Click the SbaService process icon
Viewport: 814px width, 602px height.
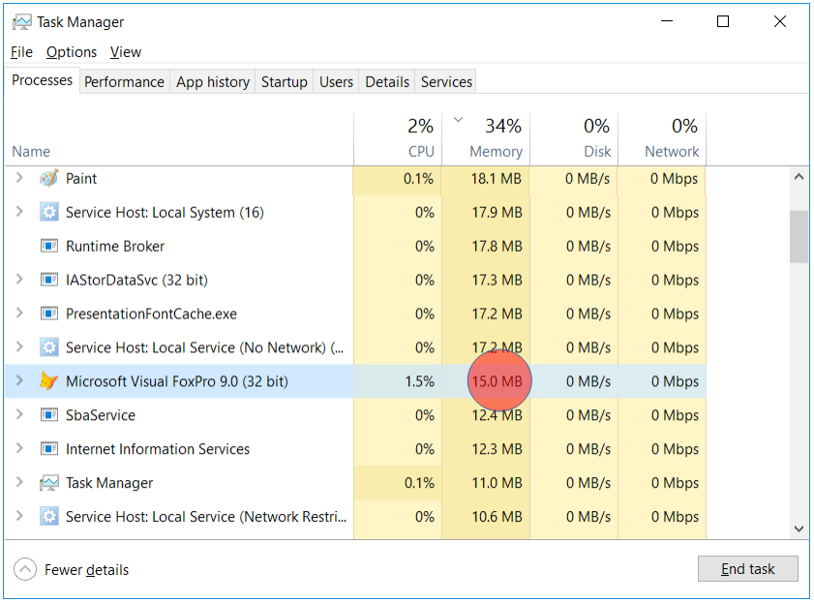(x=48, y=415)
